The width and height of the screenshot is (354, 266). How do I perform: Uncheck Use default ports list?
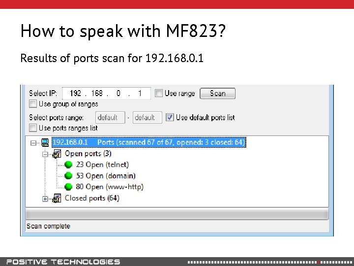coord(170,117)
